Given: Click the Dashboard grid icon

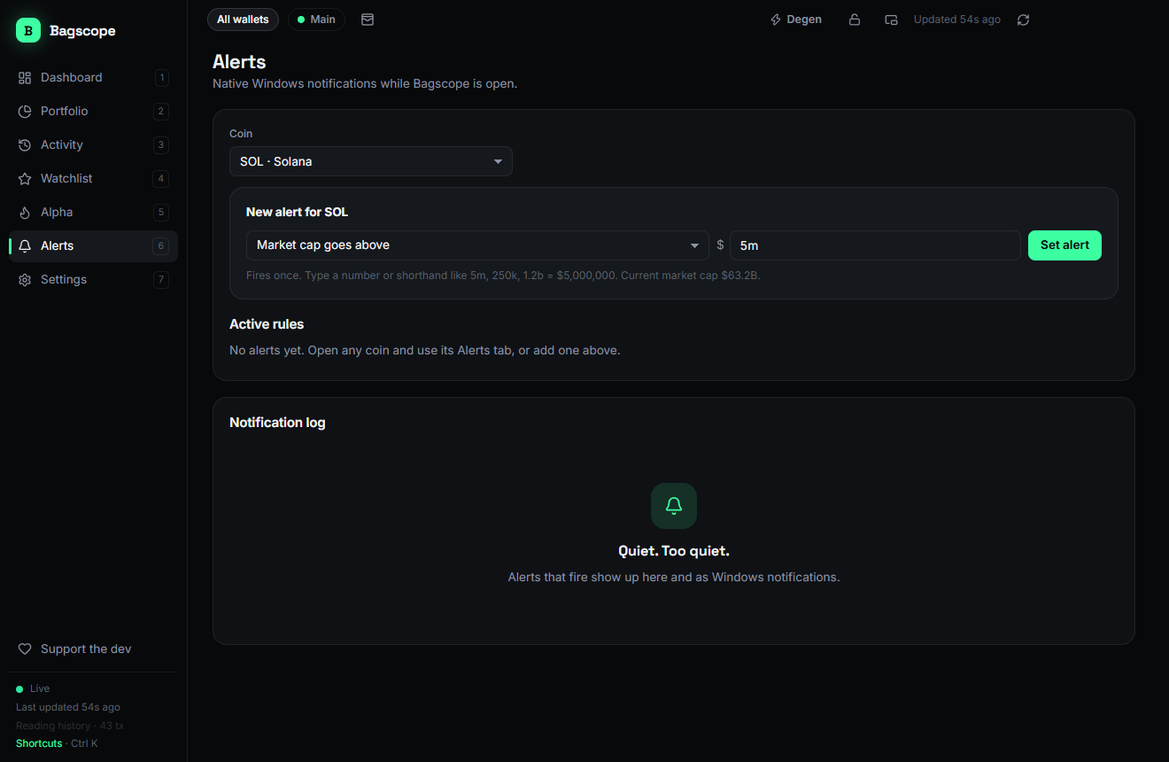Looking at the screenshot, I should (x=25, y=77).
